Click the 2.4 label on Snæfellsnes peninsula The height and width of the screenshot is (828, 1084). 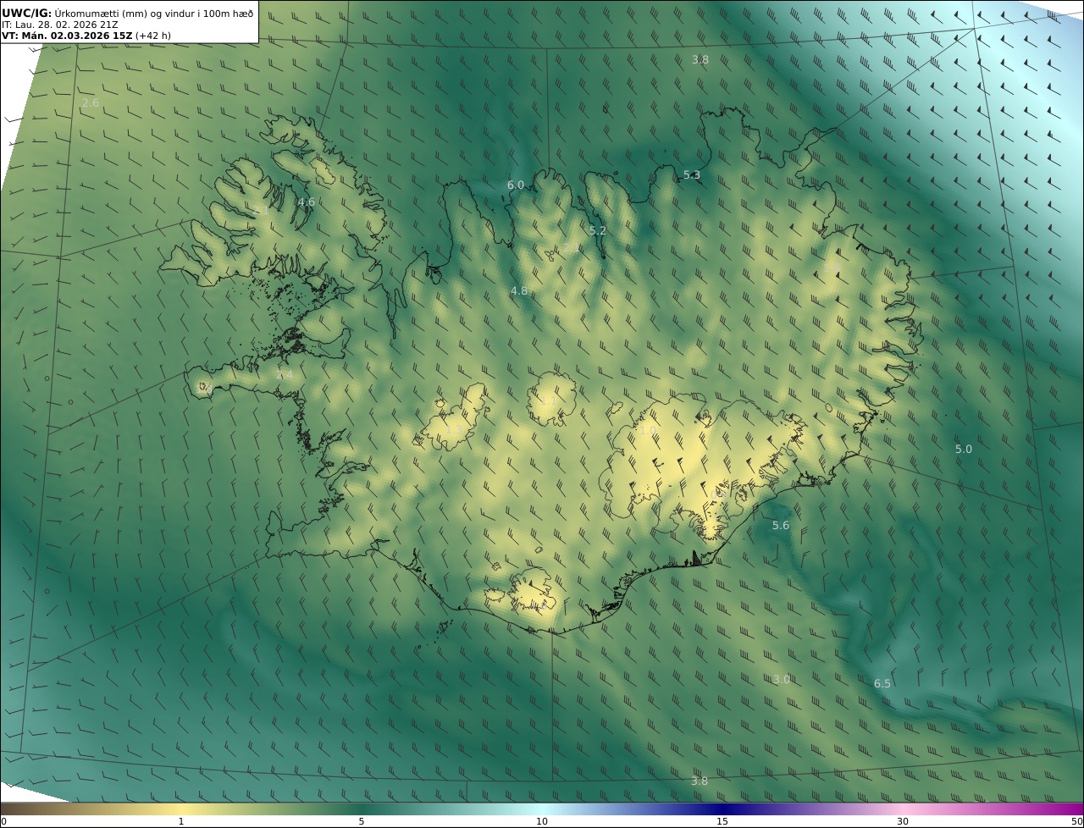285,375
